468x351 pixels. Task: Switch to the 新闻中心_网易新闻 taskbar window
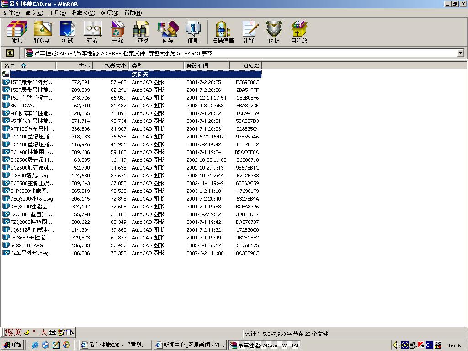click(x=190, y=345)
